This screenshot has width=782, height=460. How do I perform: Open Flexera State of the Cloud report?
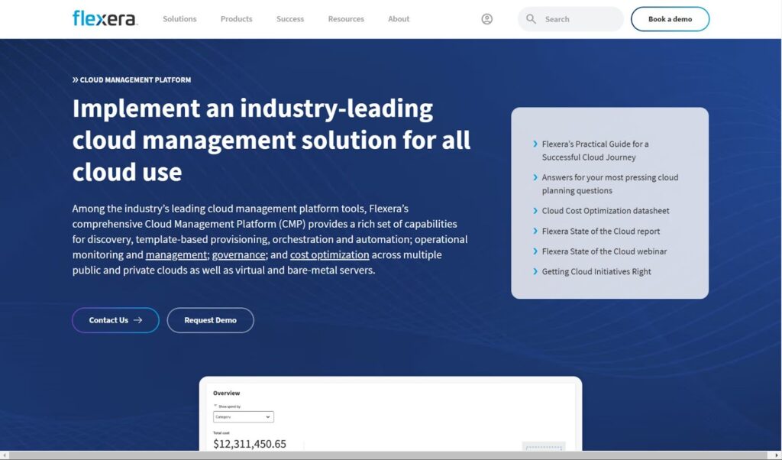600,231
